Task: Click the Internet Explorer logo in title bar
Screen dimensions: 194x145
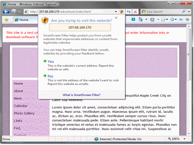Action: click(x=4, y=4)
